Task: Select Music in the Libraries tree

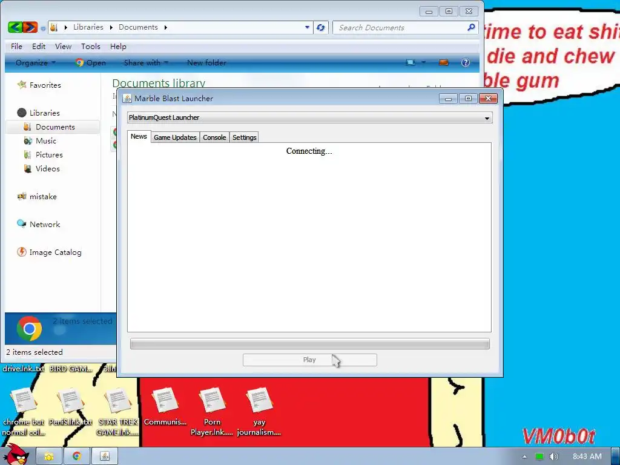Action: [46, 140]
